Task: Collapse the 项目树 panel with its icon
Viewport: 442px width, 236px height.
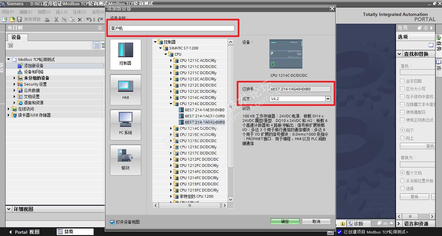Action: 100,28
